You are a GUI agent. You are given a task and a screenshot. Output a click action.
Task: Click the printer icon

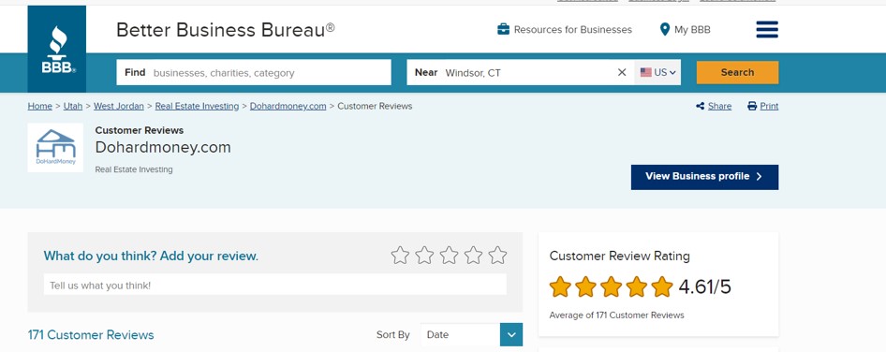coord(752,106)
